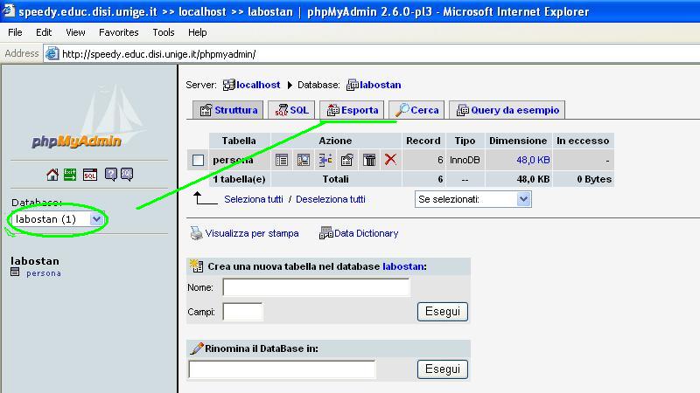Click Esegui next to the Campi field
The height and width of the screenshot is (393, 700).
coord(442,312)
